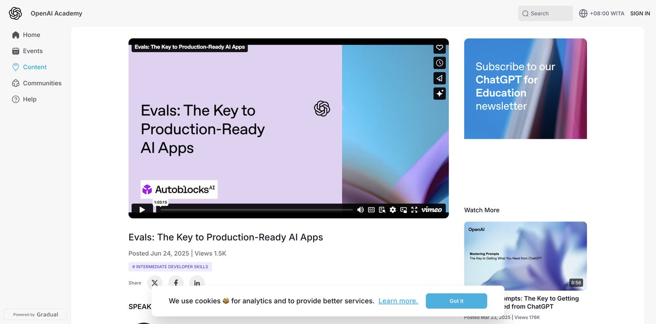
Task: Select the watch later clock icon
Action: pos(439,63)
